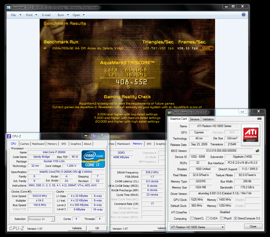Click the Bandwidth value 179.2 GB/s
The width and height of the screenshot is (270, 237).
tap(247, 187)
